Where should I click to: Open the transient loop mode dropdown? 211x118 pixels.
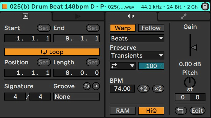[123, 66]
